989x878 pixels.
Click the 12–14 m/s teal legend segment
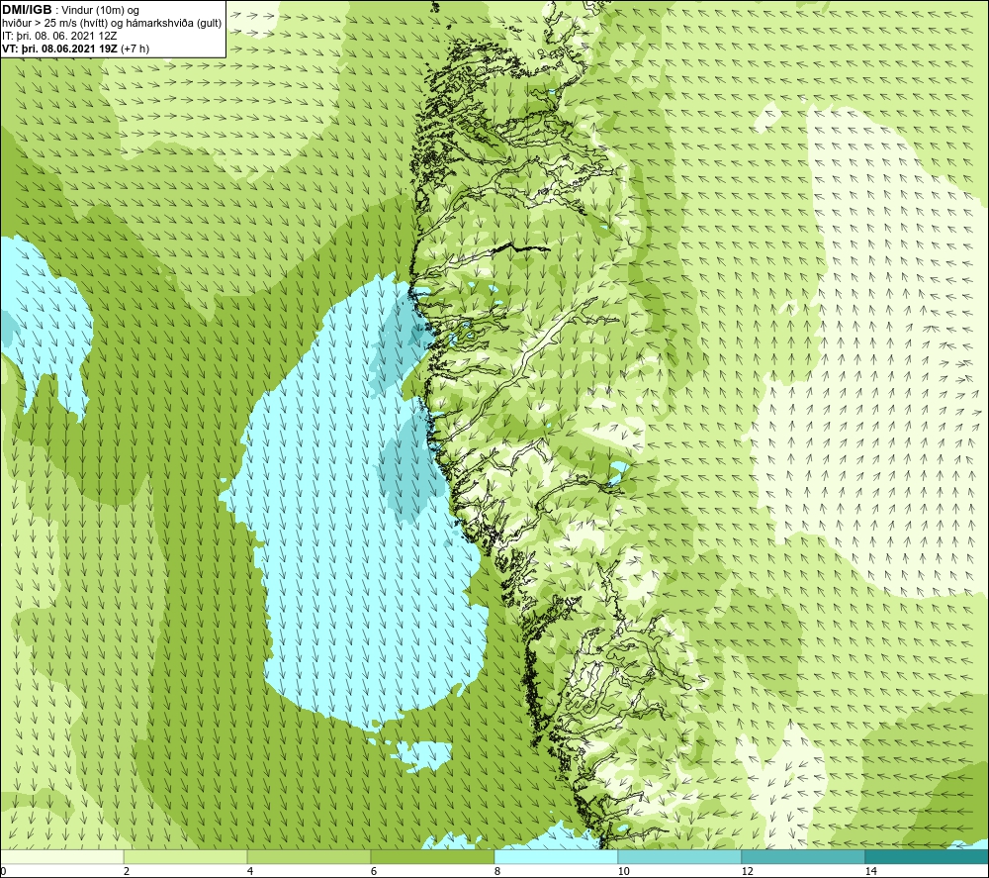(x=803, y=856)
